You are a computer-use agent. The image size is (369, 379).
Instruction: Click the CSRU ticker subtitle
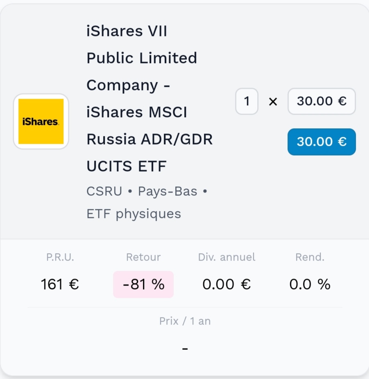pos(104,191)
